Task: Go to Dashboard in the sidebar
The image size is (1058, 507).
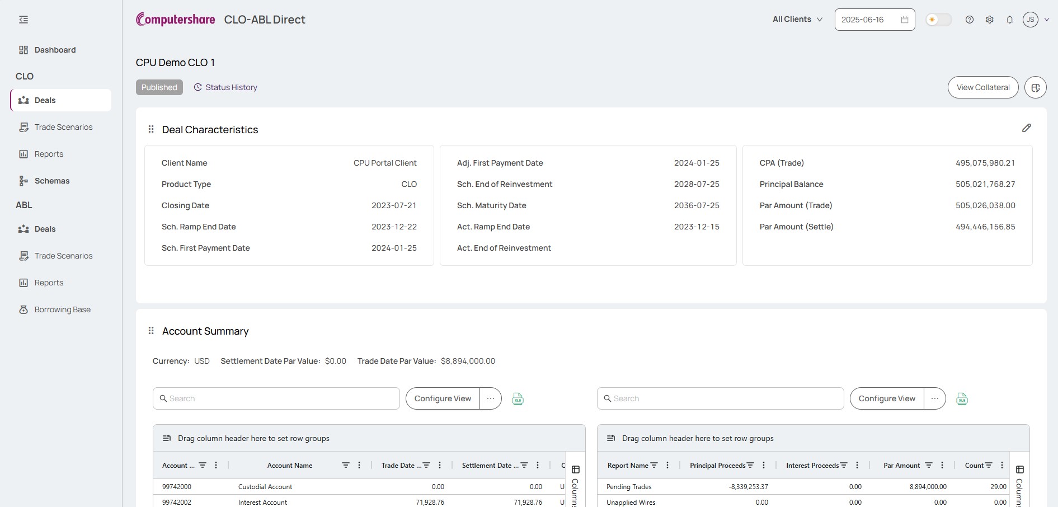Action: [55, 50]
